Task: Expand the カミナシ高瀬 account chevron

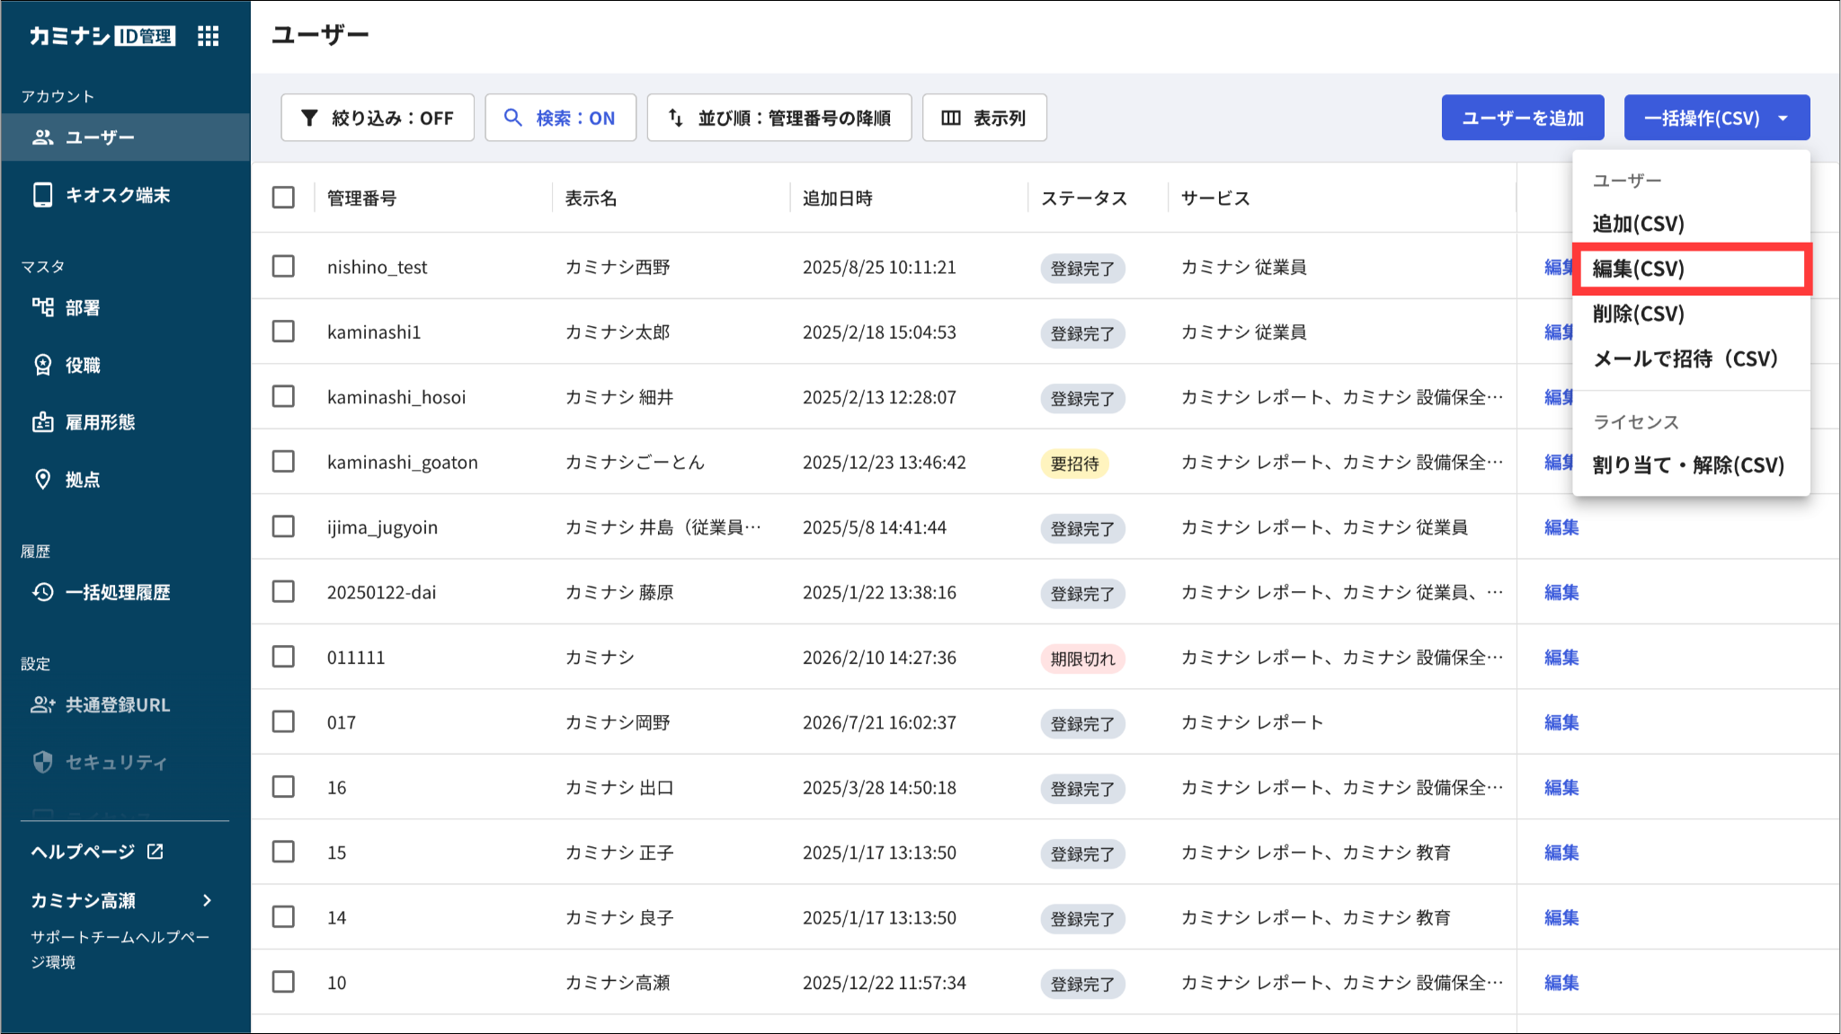Action: tap(208, 900)
